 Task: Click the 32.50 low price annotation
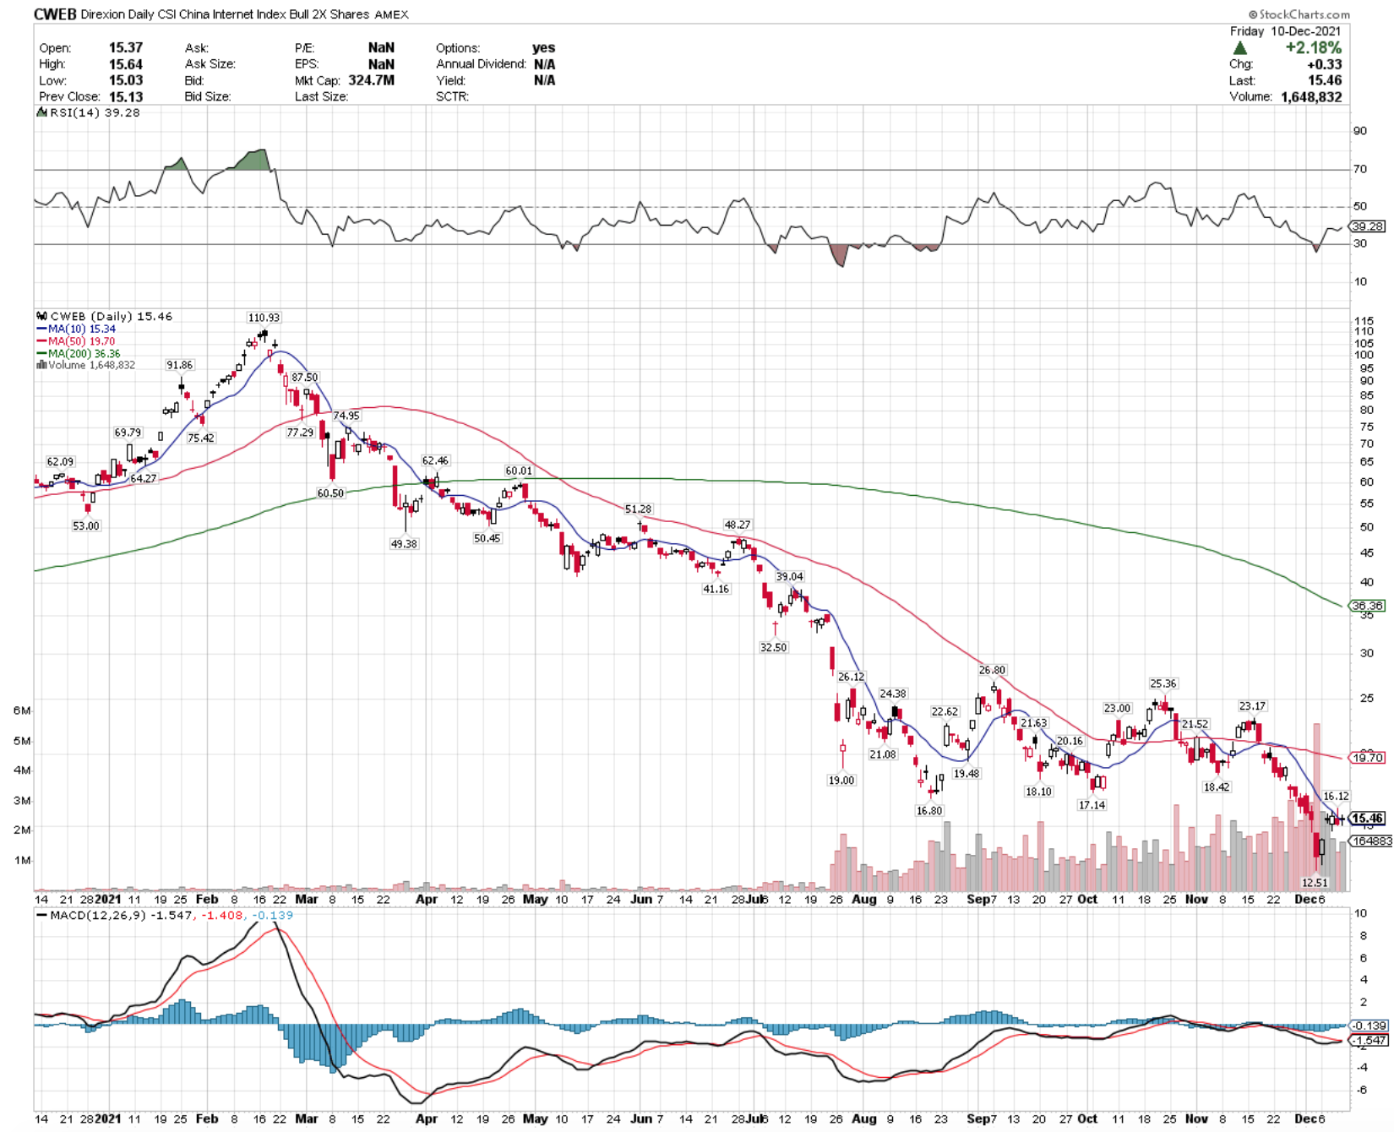tap(773, 647)
